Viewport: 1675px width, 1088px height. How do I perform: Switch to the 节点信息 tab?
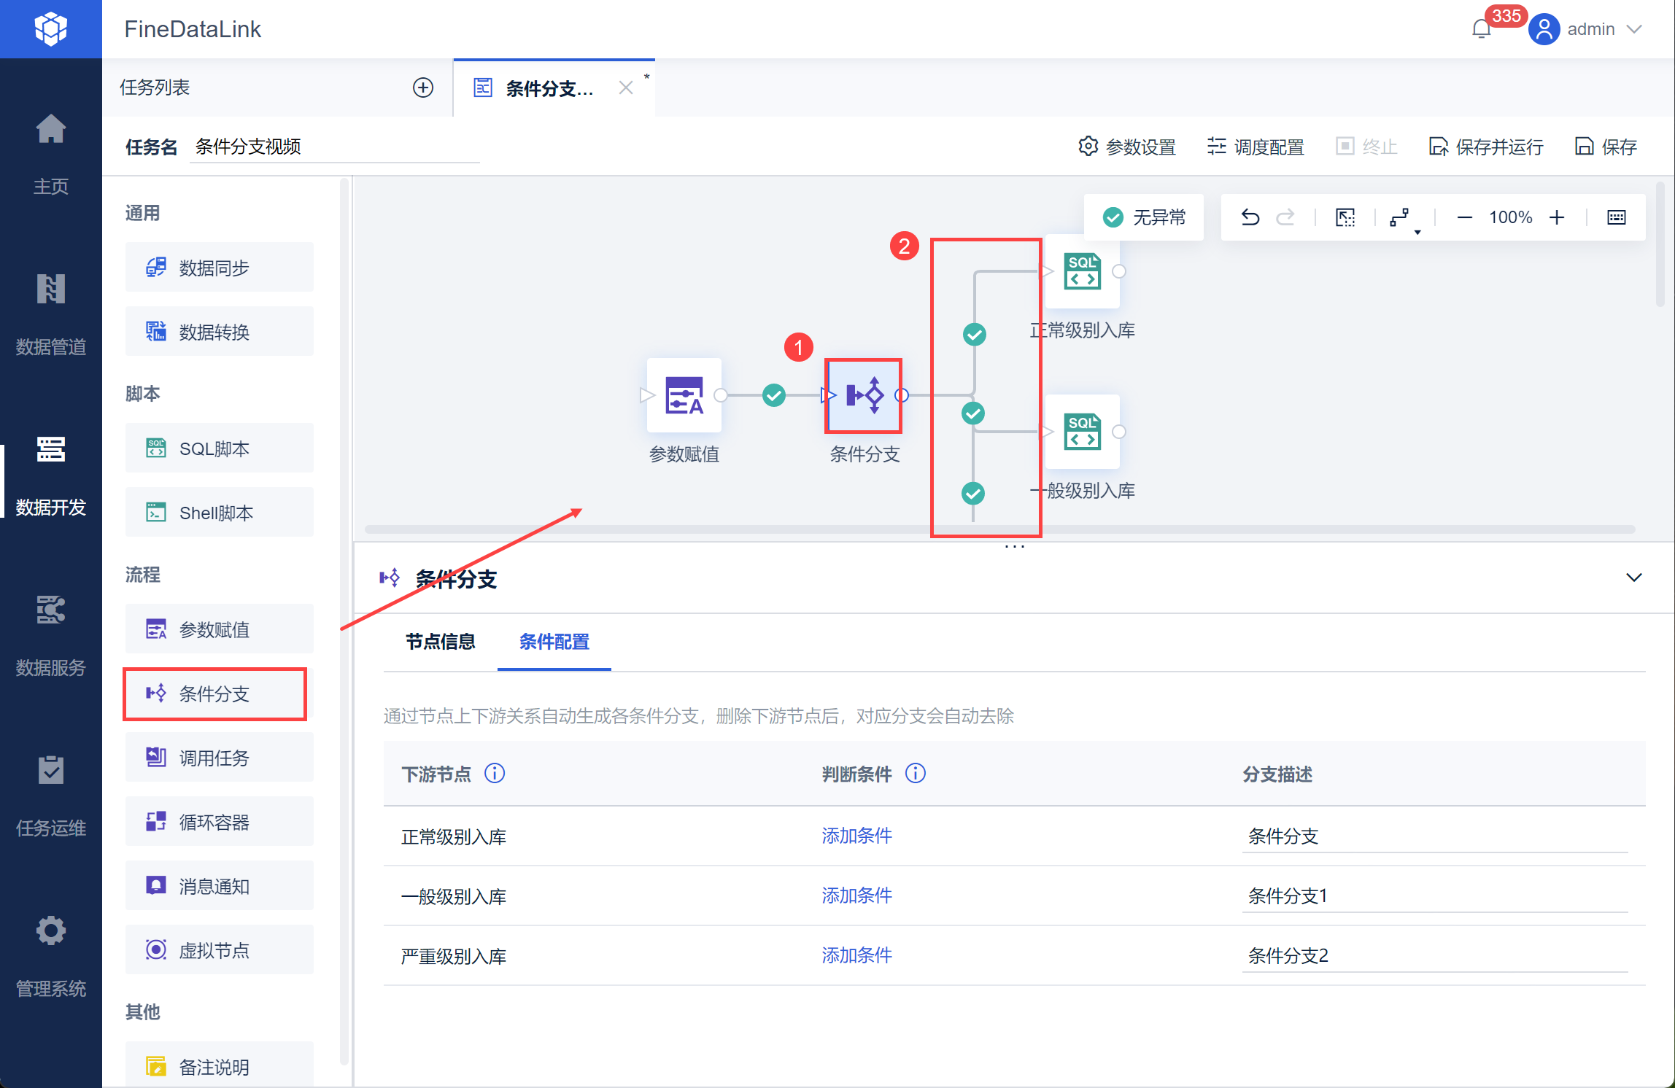pyautogui.click(x=440, y=642)
